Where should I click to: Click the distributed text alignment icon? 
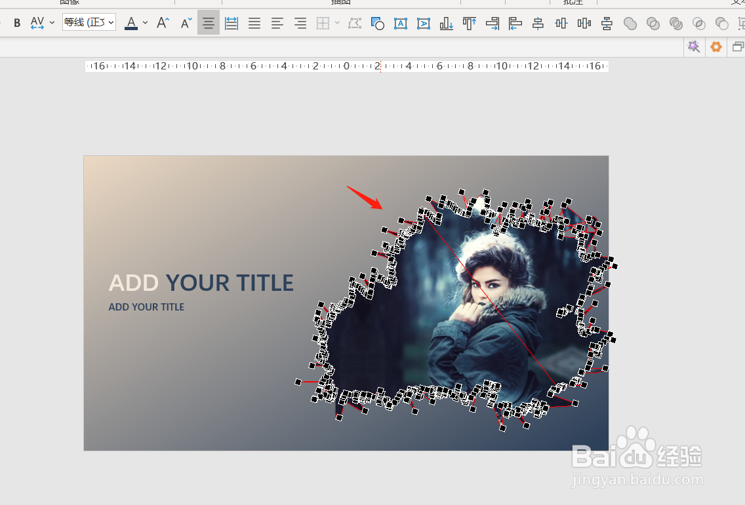[x=232, y=23]
